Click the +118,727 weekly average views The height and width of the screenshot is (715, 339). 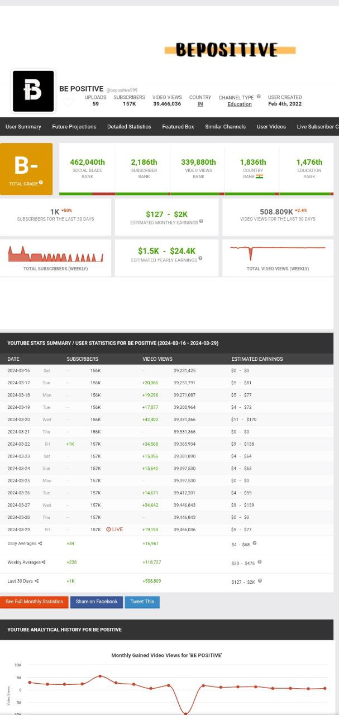pos(152,563)
